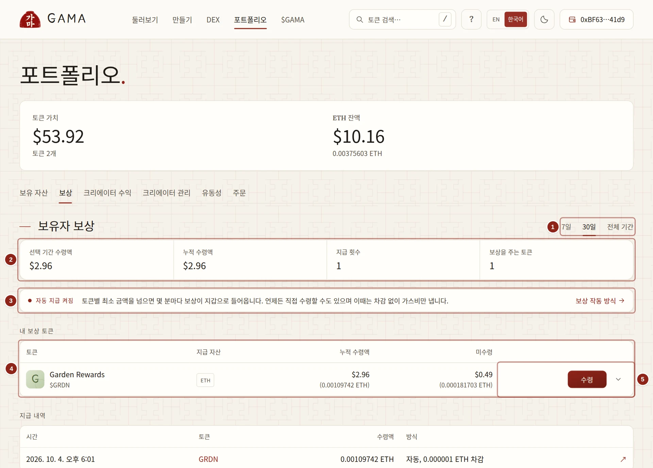The width and height of the screenshot is (653, 468).
Task: Click 자동, 0.000001 ETH 차감 method text
Action: click(x=445, y=459)
